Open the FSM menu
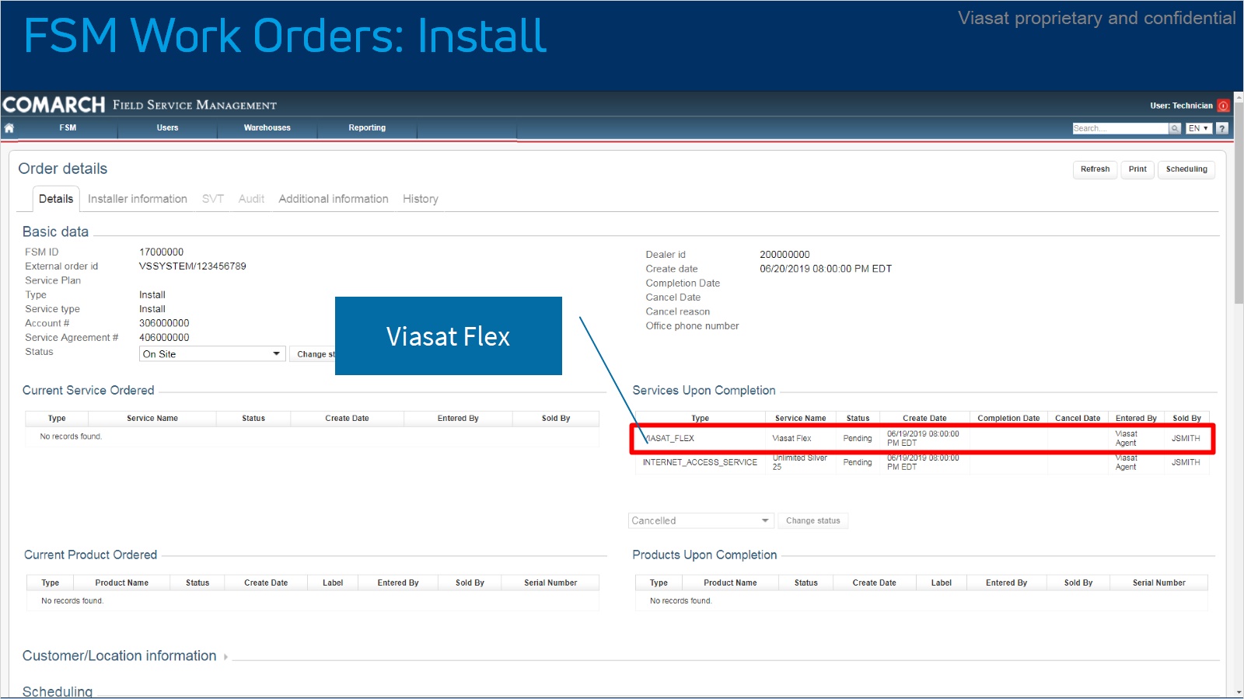The height and width of the screenshot is (699, 1244). (x=68, y=128)
